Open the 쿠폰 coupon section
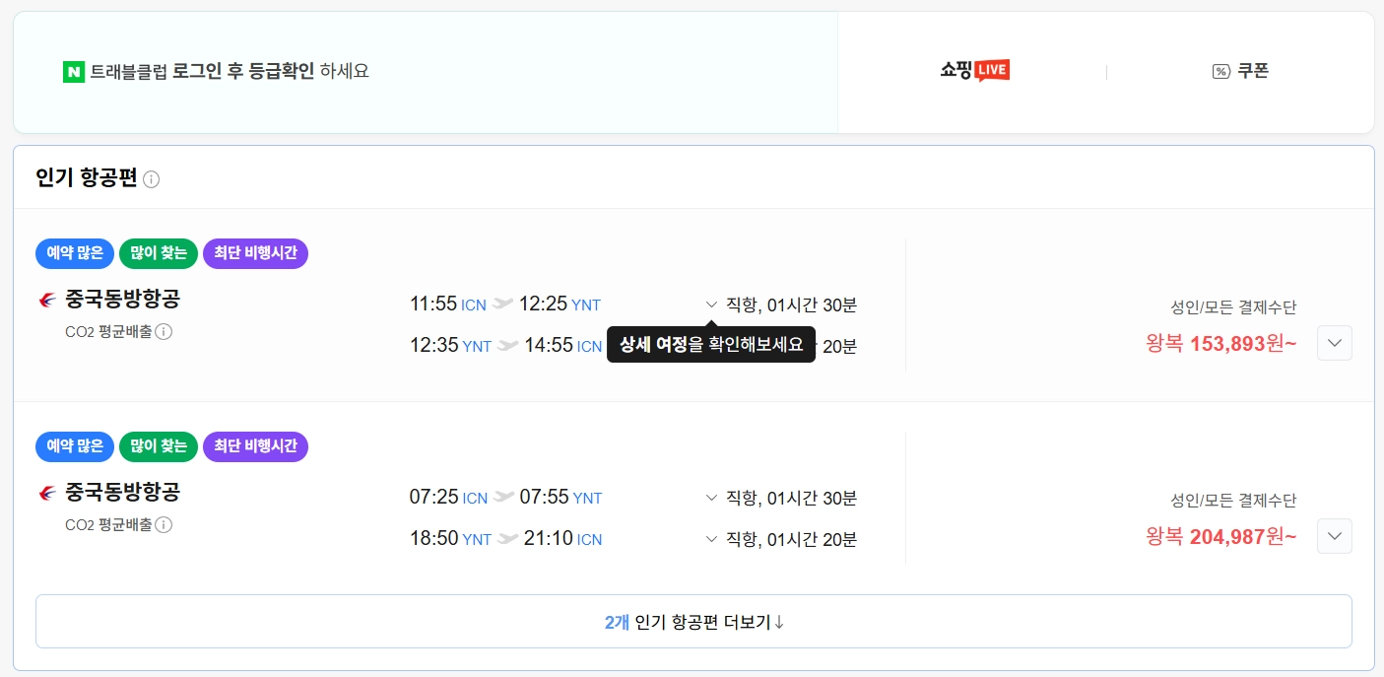The height and width of the screenshot is (677, 1384). pos(1240,71)
